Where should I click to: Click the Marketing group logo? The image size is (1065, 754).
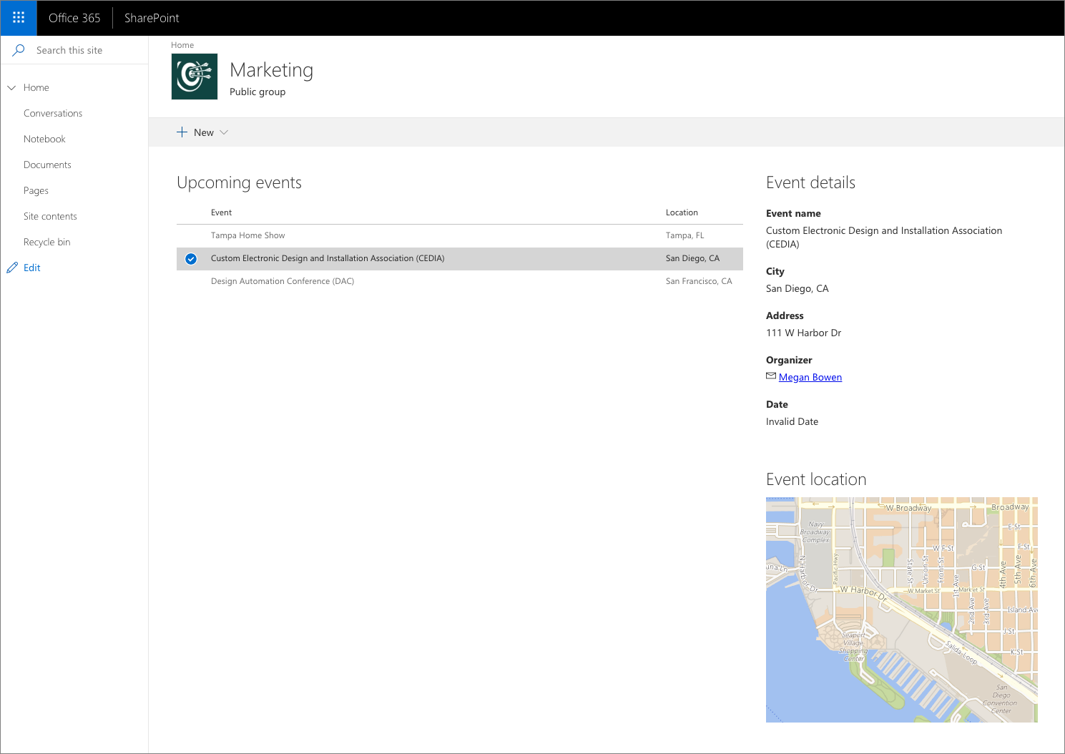194,76
